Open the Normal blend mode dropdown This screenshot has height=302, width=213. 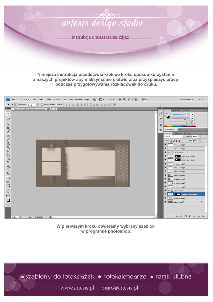pyautogui.click(x=174, y=137)
